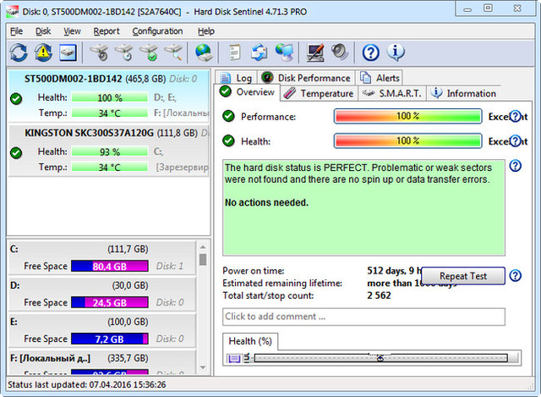The width and height of the screenshot is (541, 397).
Task: Open help via blue question mark toolbar icon
Action: tap(370, 52)
